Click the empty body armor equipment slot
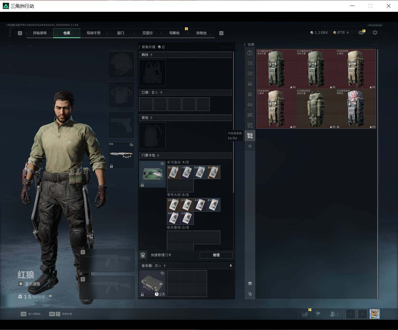398x330 pixels. pyautogui.click(x=121, y=95)
